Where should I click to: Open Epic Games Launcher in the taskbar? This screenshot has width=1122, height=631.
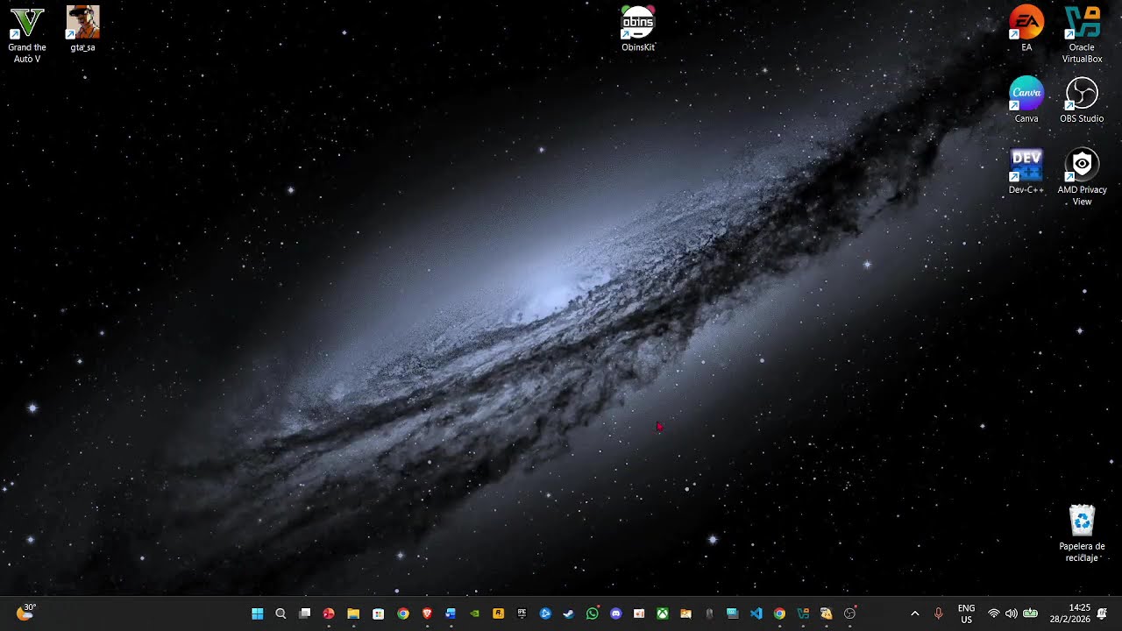pyautogui.click(x=522, y=613)
